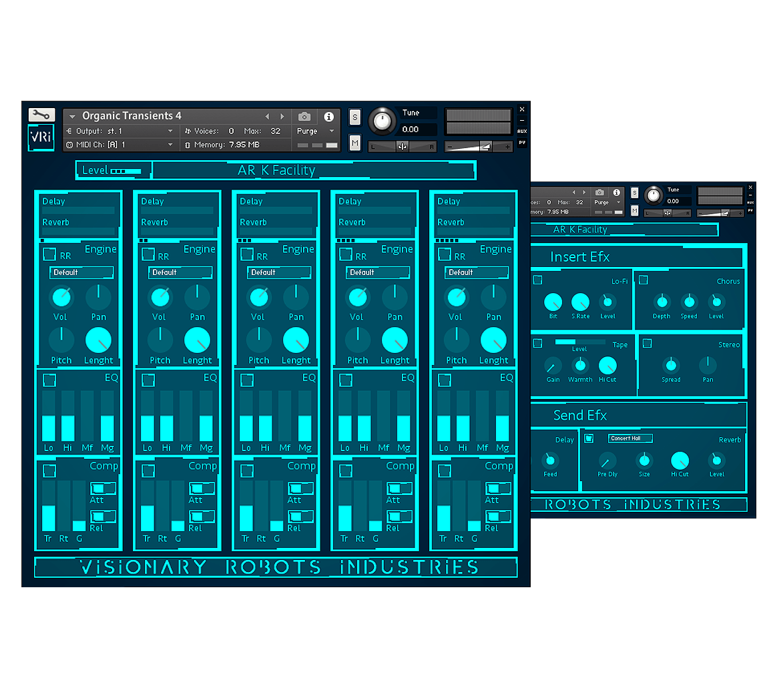The image size is (769, 690).
Task: Click the Visionary Robots Industries banner
Action: click(276, 567)
